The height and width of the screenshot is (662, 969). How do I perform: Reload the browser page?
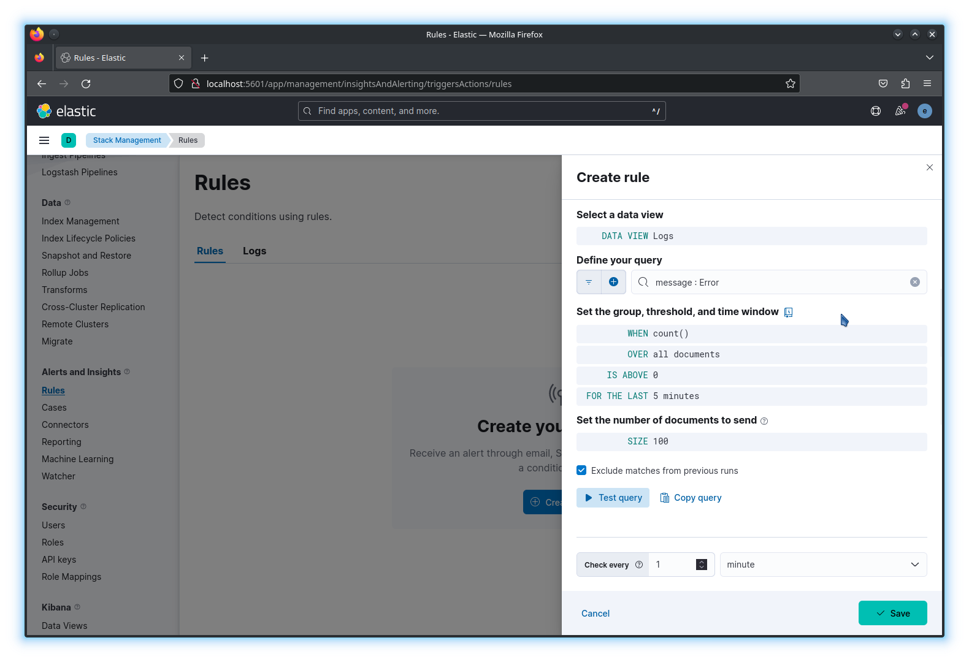86,83
